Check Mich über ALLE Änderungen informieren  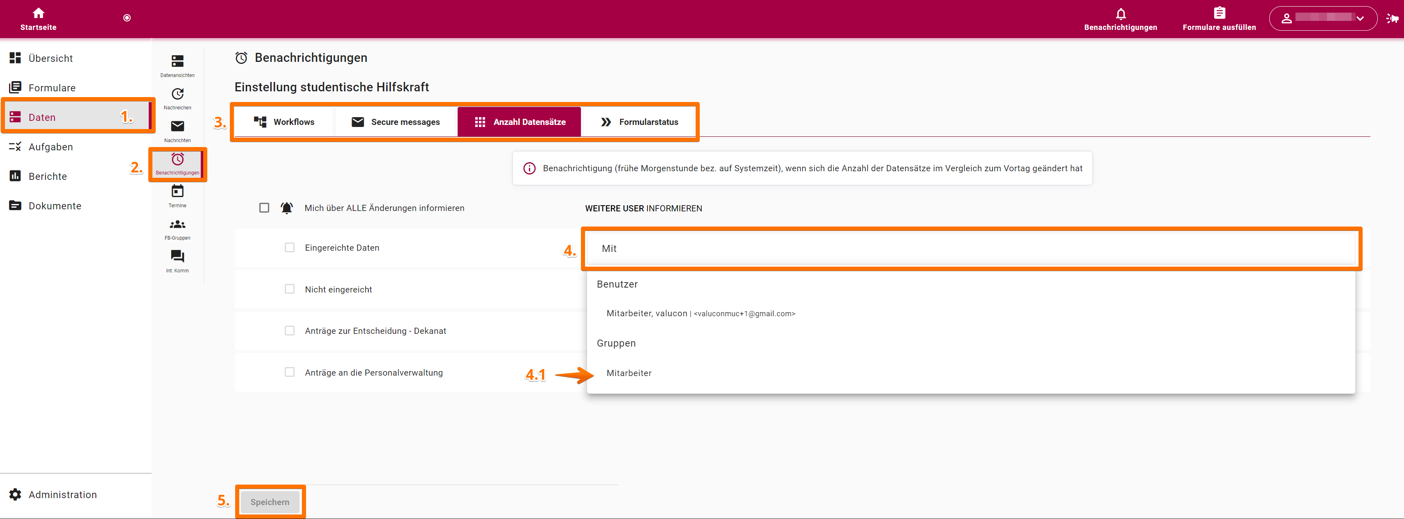click(x=264, y=208)
